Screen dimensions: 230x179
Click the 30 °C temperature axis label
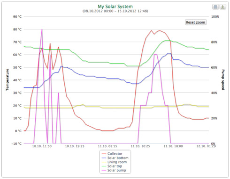click(x=17, y=93)
